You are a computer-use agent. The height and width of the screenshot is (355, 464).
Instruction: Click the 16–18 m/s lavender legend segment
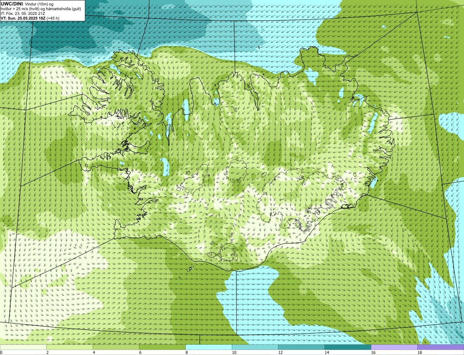394,347
